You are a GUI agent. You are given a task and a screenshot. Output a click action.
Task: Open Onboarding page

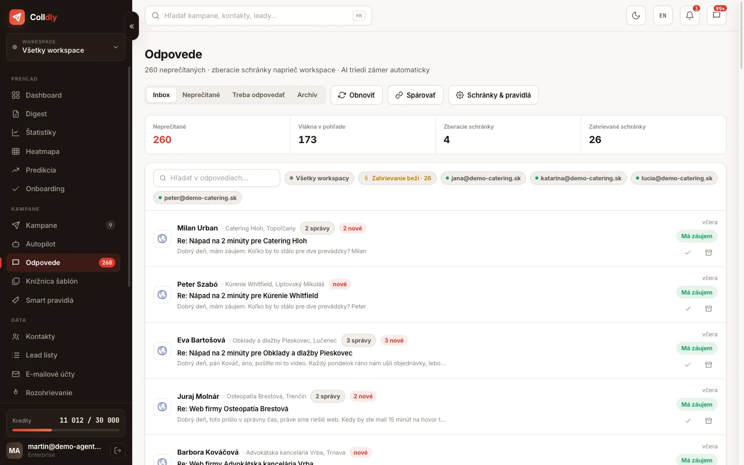63,189
